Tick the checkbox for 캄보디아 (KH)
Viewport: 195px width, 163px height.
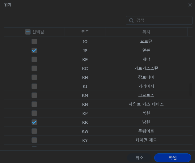(34, 77)
